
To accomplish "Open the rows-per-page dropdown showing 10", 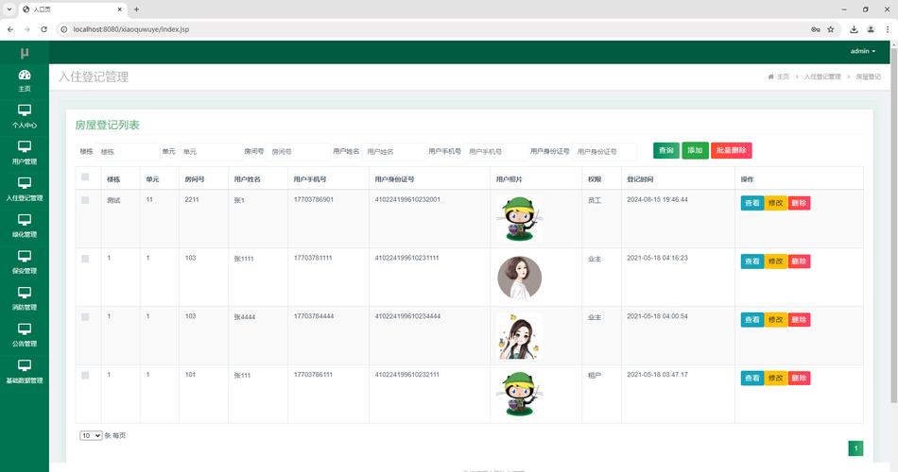I will (x=91, y=435).
